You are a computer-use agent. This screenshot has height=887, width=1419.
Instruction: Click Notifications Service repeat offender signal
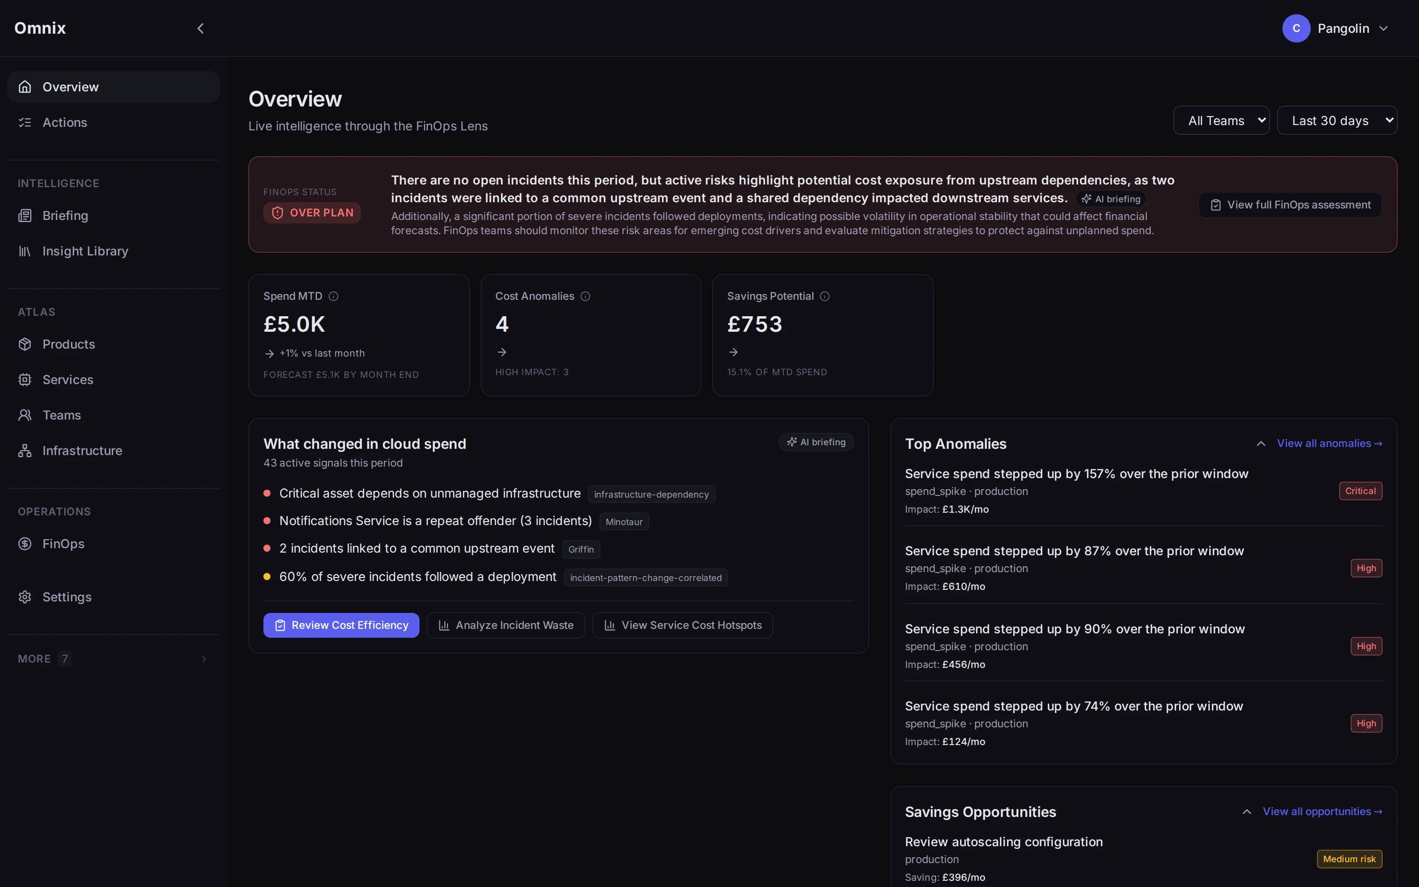(435, 521)
